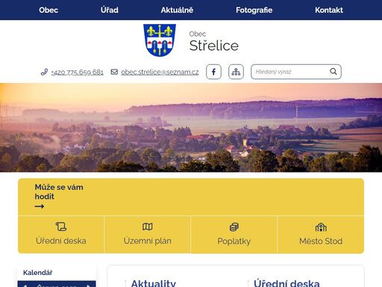382x287 pixels.
Task: Click the Aktuality section heading
Action: tap(154, 283)
